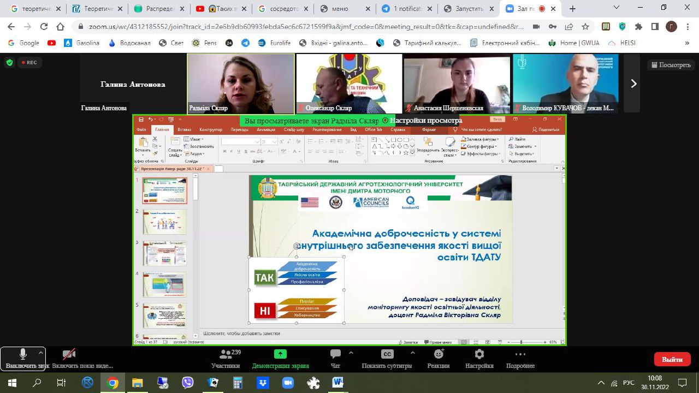Expand chat options caret
Viewport: 699px width, 393px height.
[351, 353]
